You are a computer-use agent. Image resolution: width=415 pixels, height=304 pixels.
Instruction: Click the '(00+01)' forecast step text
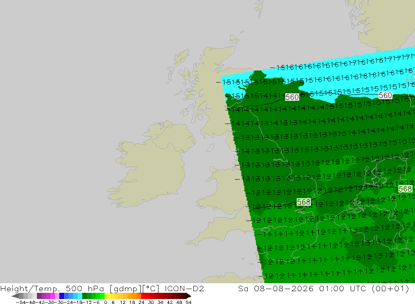click(x=391, y=289)
